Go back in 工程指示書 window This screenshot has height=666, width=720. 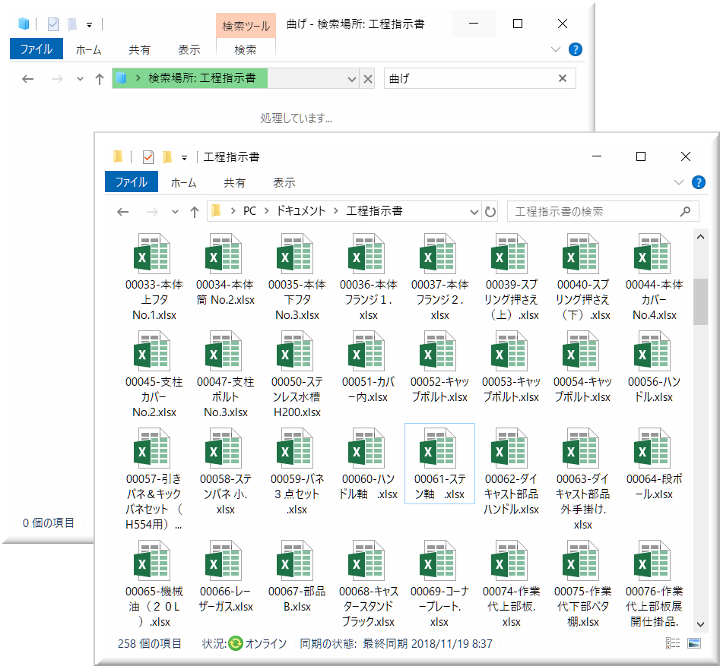click(x=122, y=211)
